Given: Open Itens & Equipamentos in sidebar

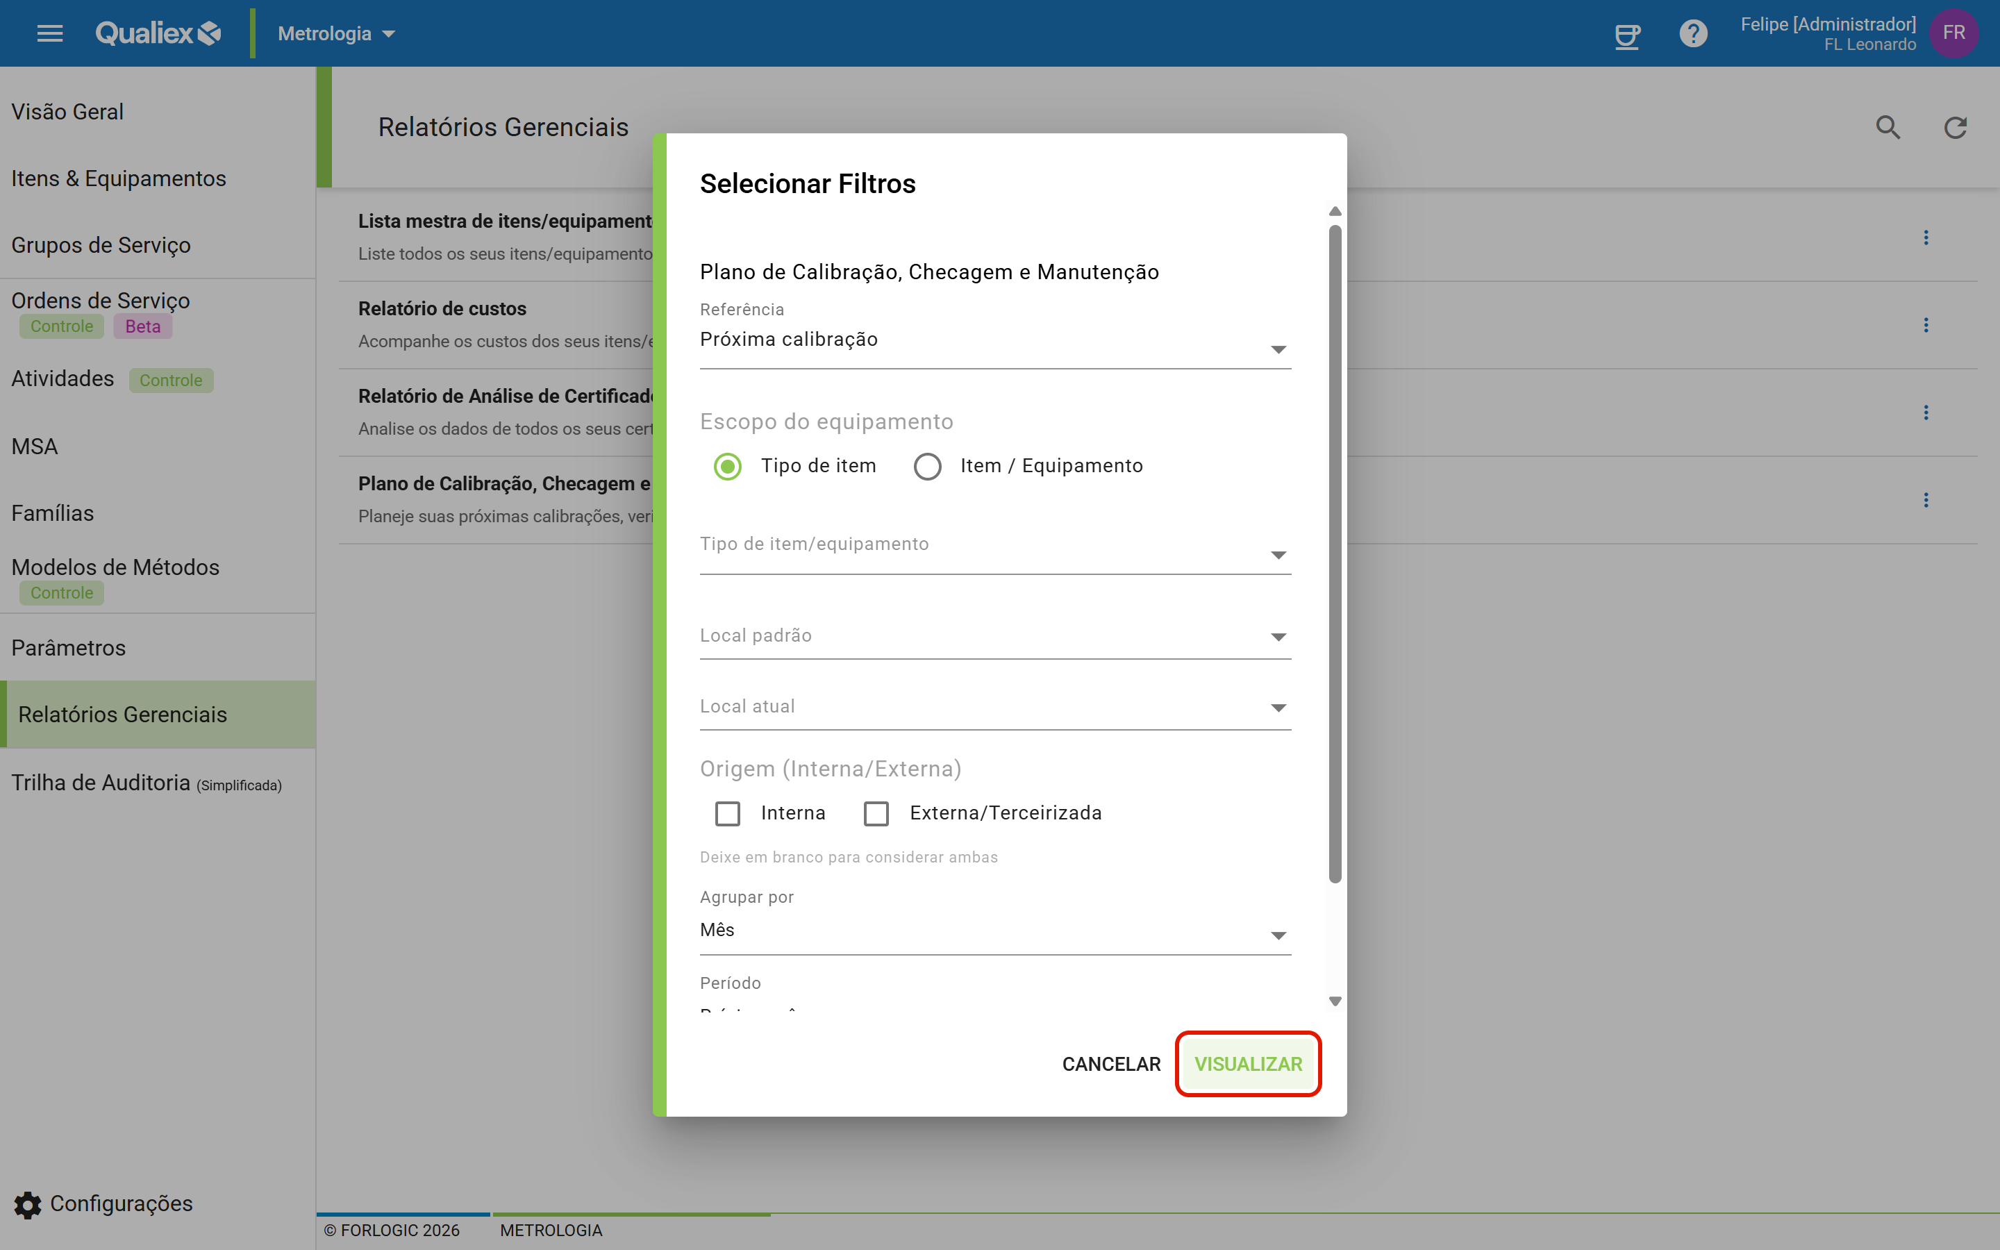Looking at the screenshot, I should pyautogui.click(x=157, y=178).
